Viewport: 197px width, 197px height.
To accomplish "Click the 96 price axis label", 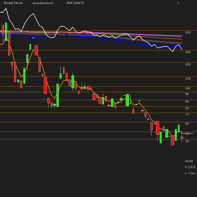I will click(187, 94).
